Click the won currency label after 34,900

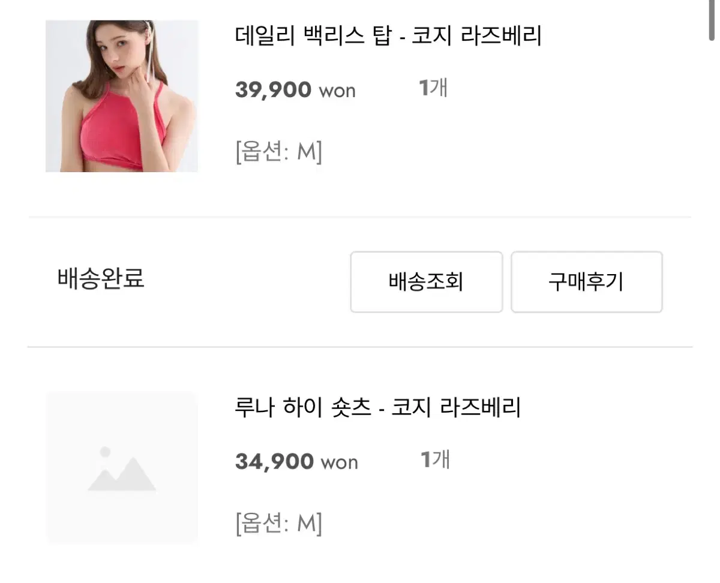[x=339, y=463]
